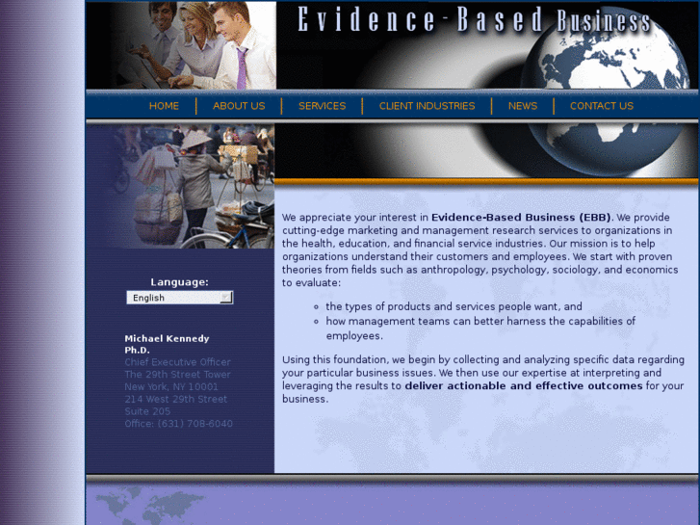Screen dimensions: 700x525
Task: Click the CONTACT US link
Action: (x=602, y=106)
